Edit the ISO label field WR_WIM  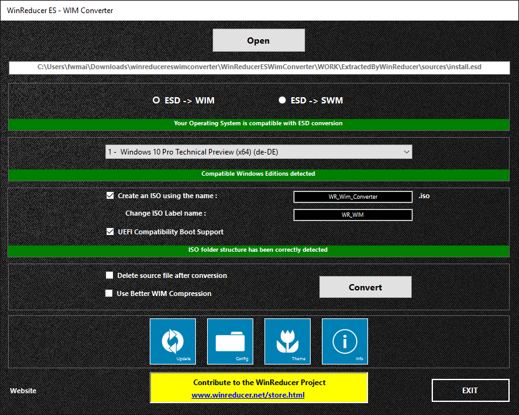[353, 215]
